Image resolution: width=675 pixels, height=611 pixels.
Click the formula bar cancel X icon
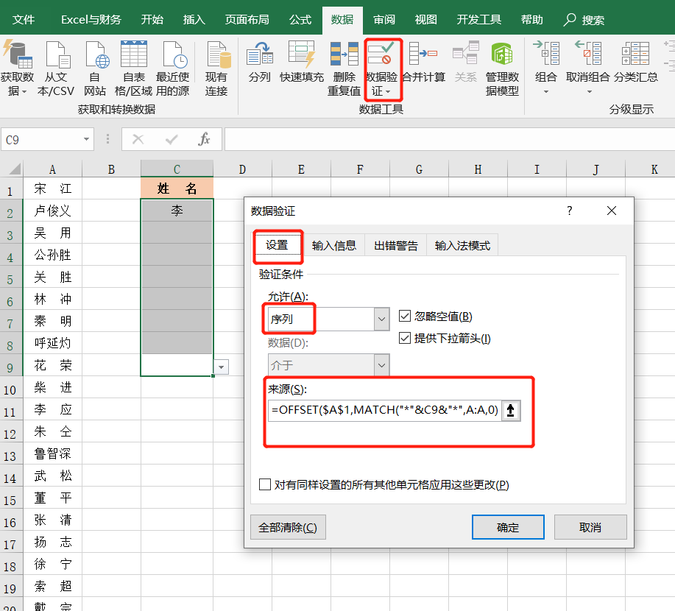point(138,139)
